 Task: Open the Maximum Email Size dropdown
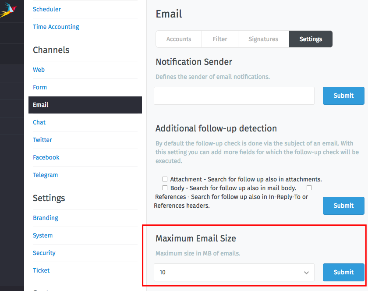pyautogui.click(x=234, y=272)
